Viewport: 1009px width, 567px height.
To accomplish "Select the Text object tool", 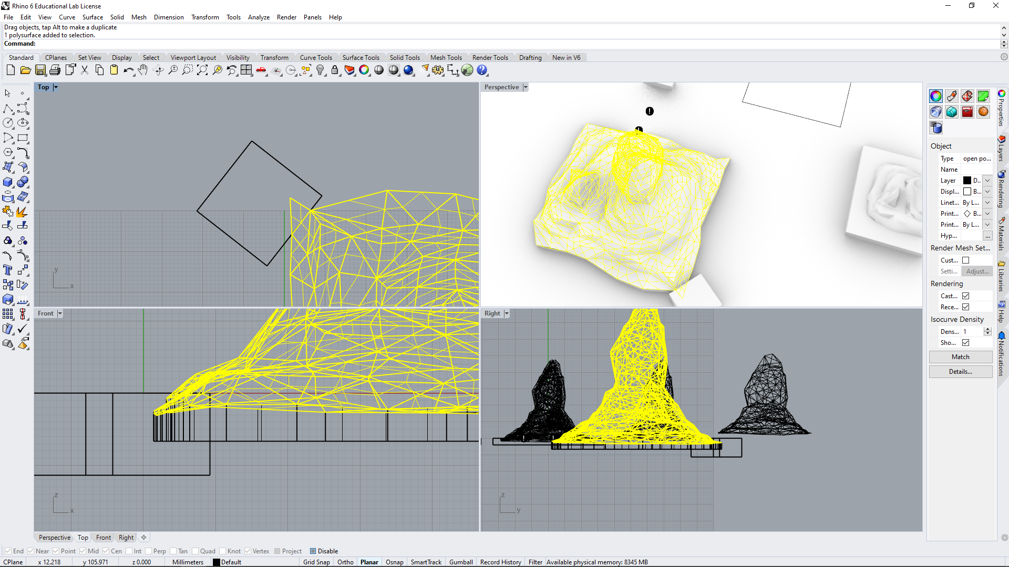I will 8,270.
